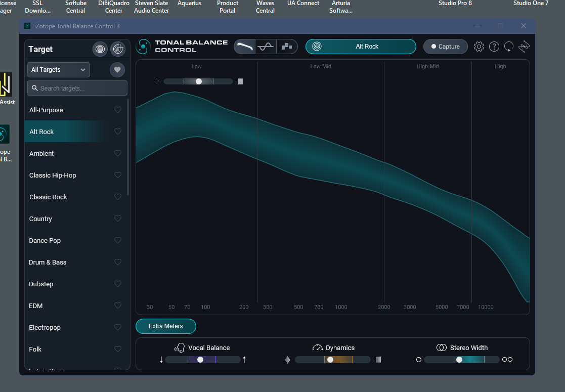Click the Stereo Width slider handle

460,360
